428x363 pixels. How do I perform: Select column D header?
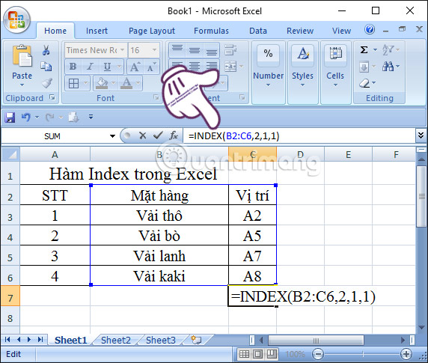300,154
